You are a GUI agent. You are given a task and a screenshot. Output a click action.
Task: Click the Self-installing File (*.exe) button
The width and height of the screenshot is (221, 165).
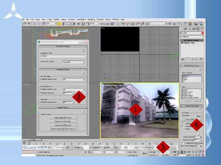[63, 118]
